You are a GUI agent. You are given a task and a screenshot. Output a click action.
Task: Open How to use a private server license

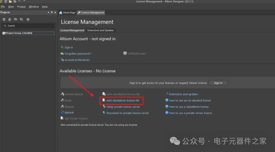[190, 113]
